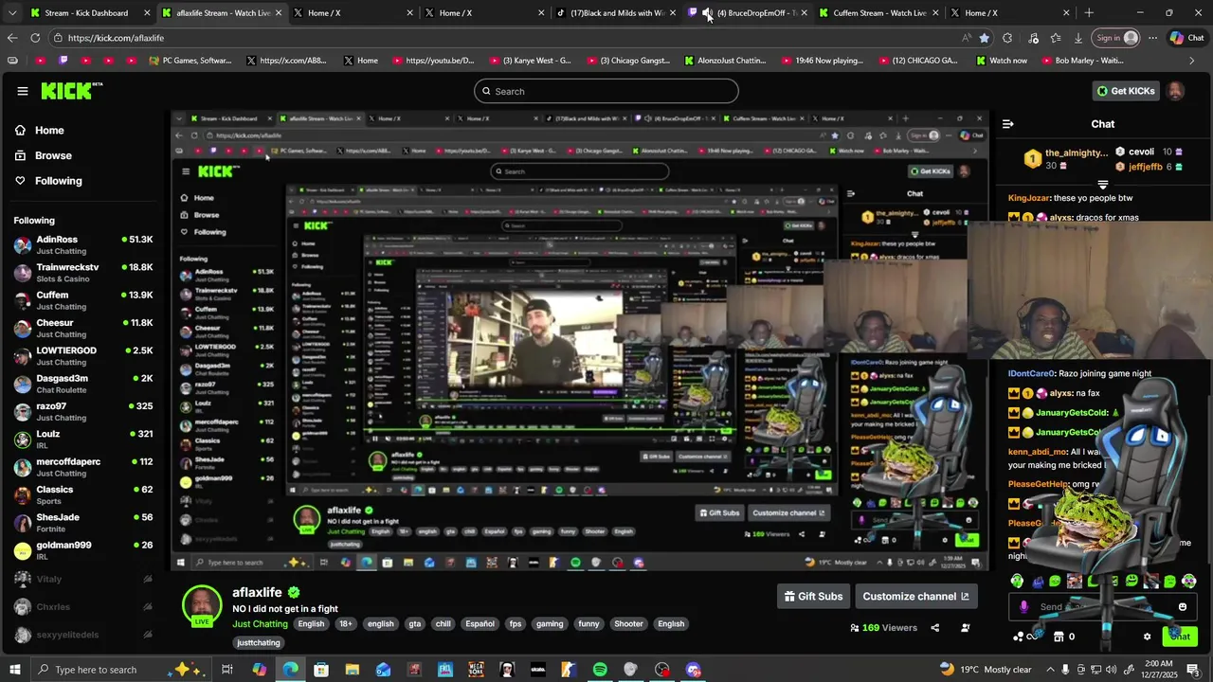Open the browser downloads icon
This screenshot has width=1213, height=682.
(1078, 38)
